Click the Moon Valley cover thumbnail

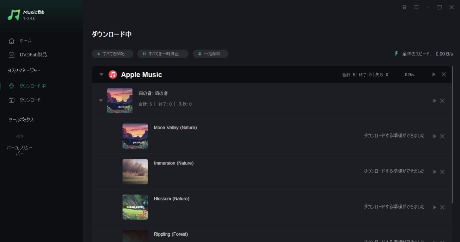(x=135, y=136)
